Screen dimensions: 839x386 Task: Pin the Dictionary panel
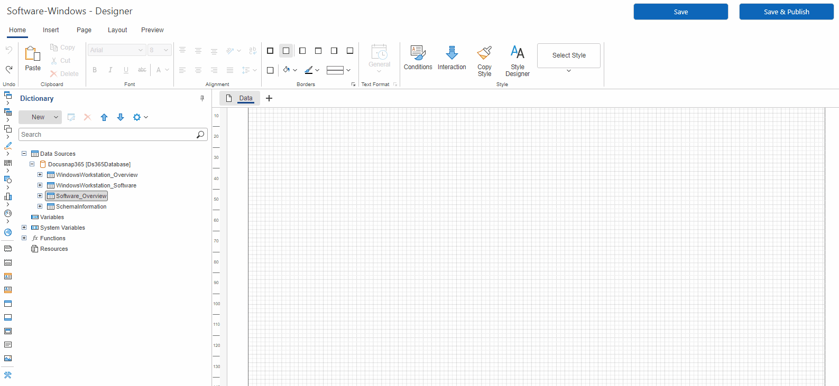[x=202, y=98]
